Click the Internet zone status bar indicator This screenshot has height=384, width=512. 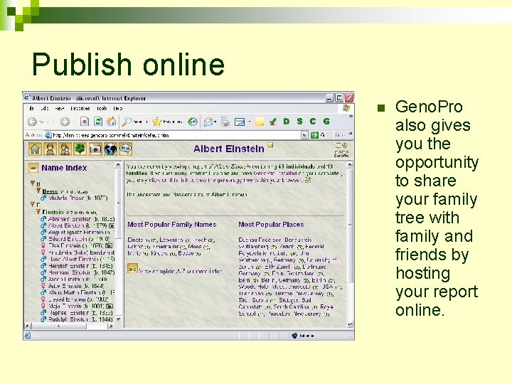click(303, 336)
